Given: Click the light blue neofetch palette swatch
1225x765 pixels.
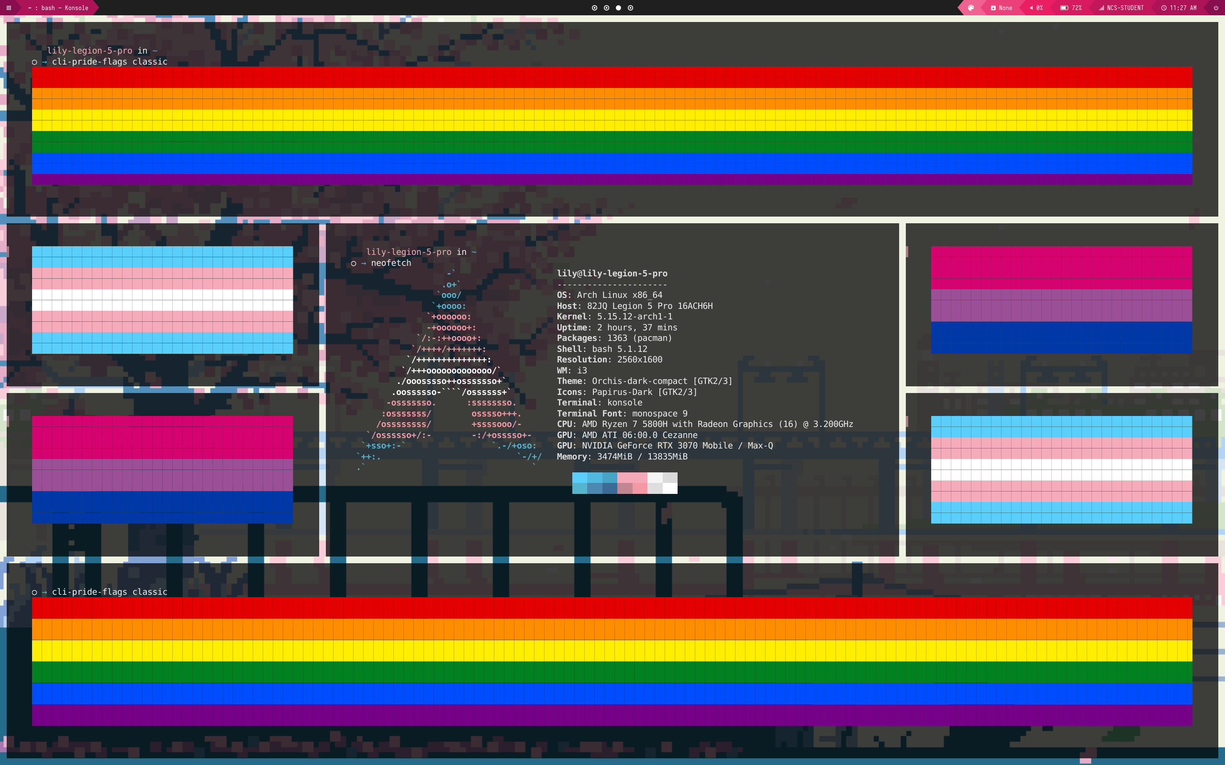Looking at the screenshot, I should click(579, 478).
